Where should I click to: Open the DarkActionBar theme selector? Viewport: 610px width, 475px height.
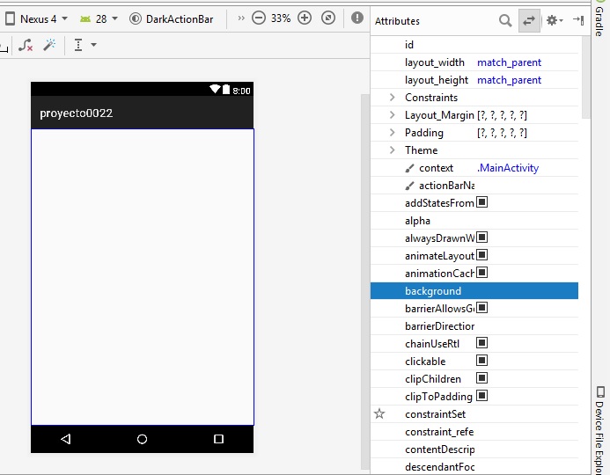pos(172,18)
